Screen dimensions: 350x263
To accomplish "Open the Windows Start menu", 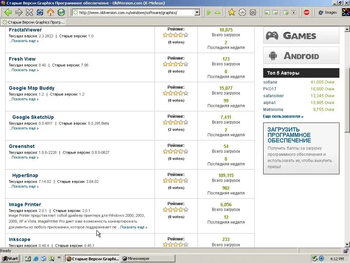I will point(10,259).
